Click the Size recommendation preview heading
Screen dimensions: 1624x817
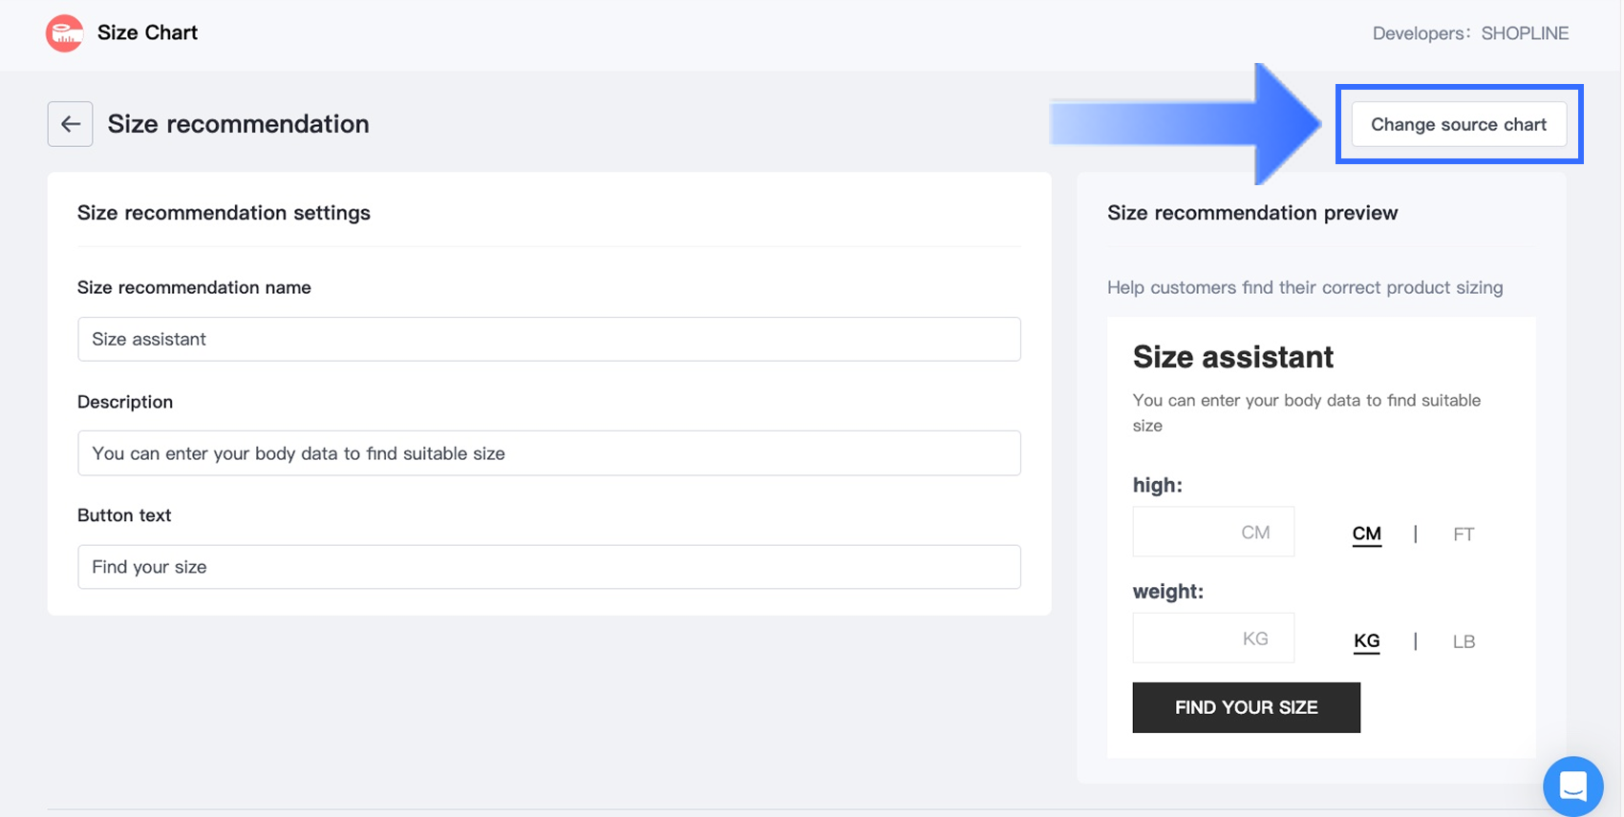pos(1251,213)
